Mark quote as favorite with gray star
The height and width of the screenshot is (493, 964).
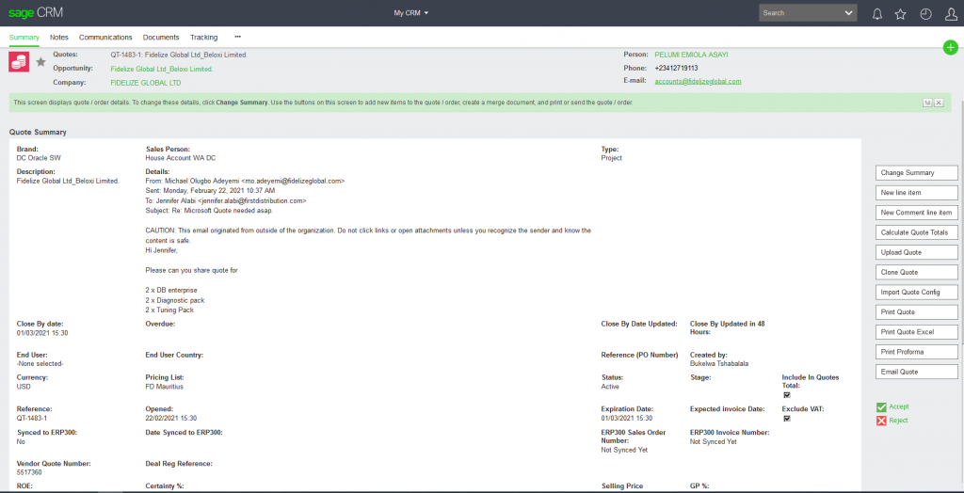[x=40, y=62]
